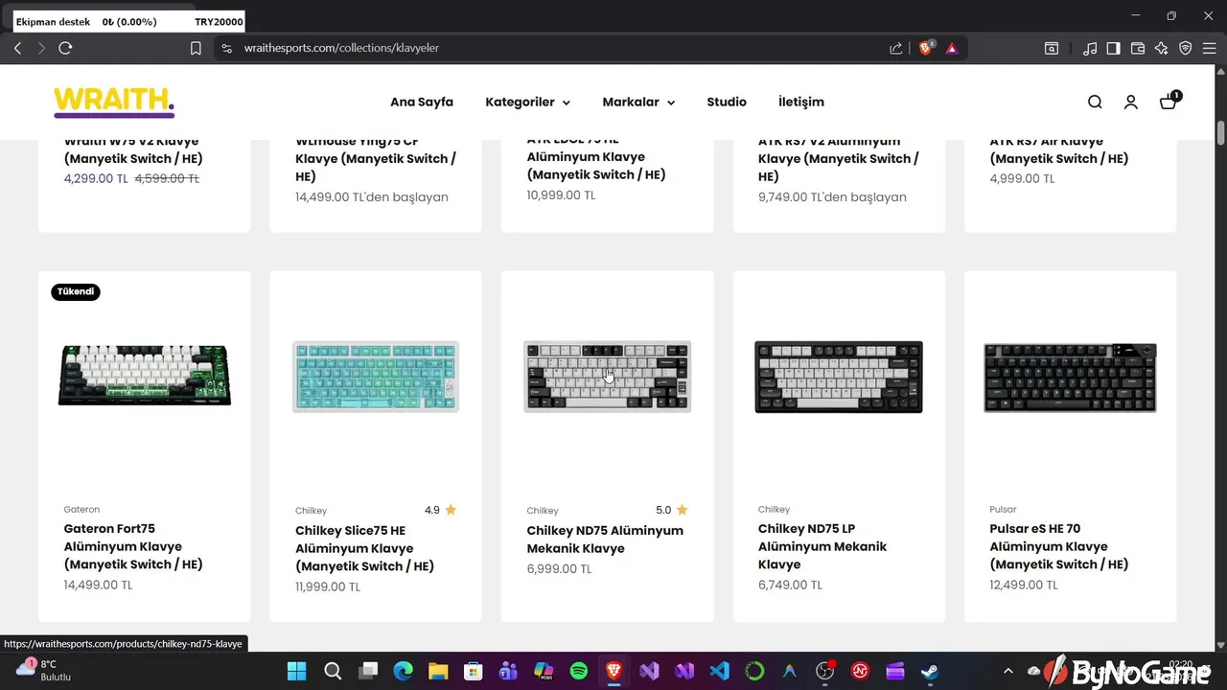Open Chilkey ND75 keyboard product image
The width and height of the screenshot is (1227, 690).
608,377
